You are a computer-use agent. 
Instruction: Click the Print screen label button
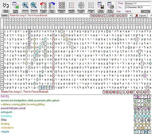[110, 11]
